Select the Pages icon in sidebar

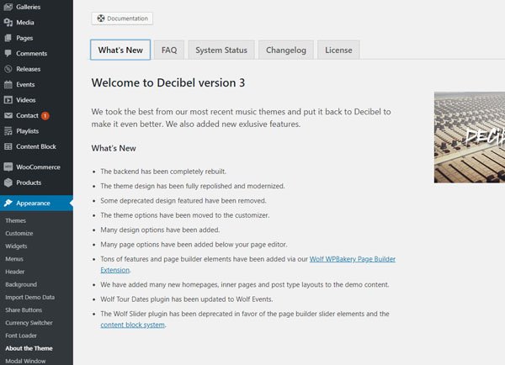8,38
